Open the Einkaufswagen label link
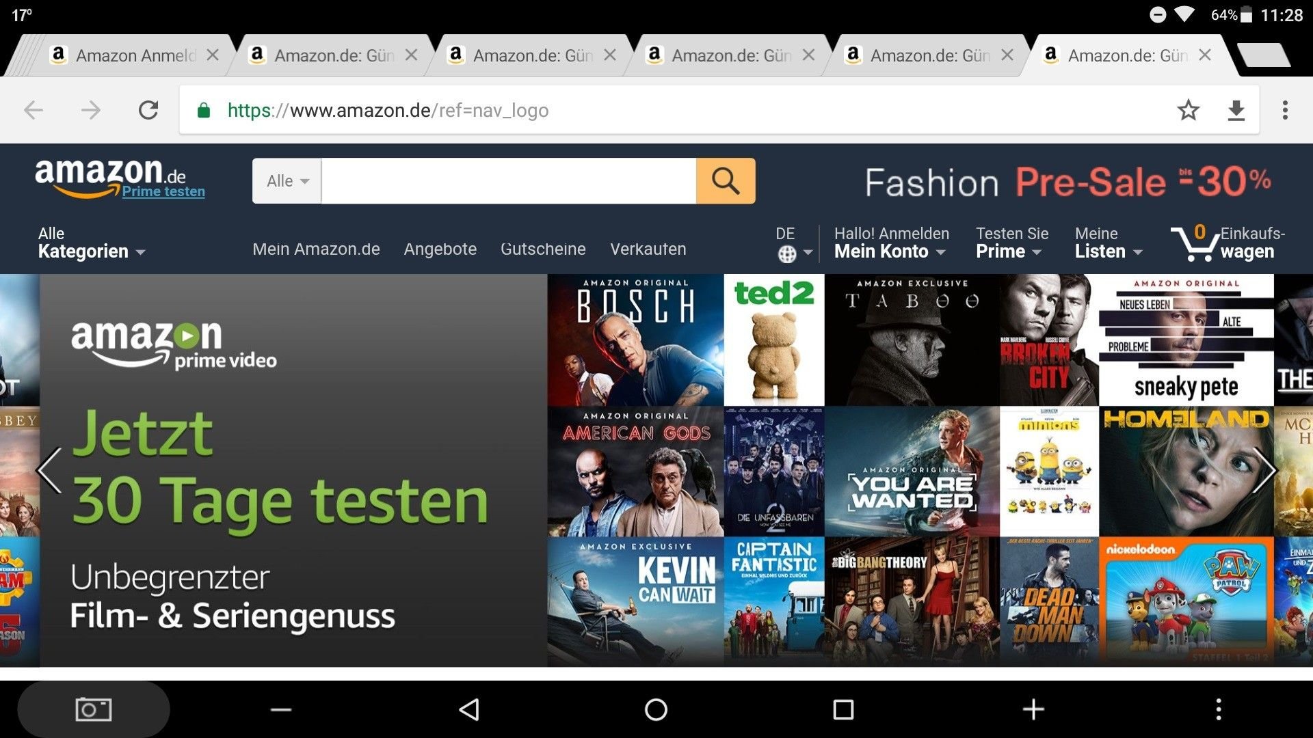1313x738 pixels. [1252, 243]
